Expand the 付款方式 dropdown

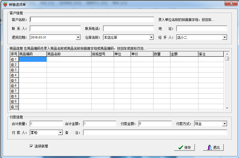[225, 124]
